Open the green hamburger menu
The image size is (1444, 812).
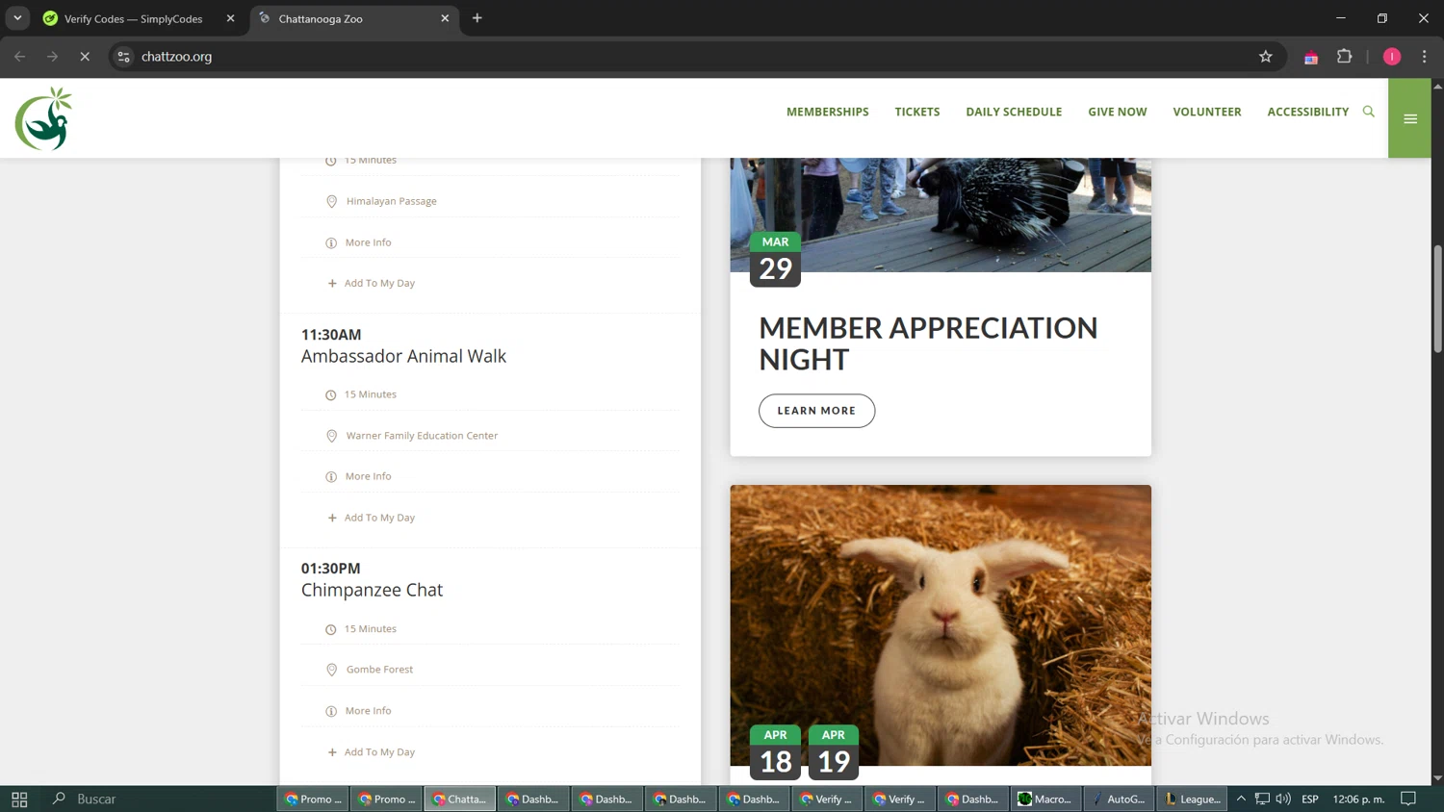[x=1409, y=118]
